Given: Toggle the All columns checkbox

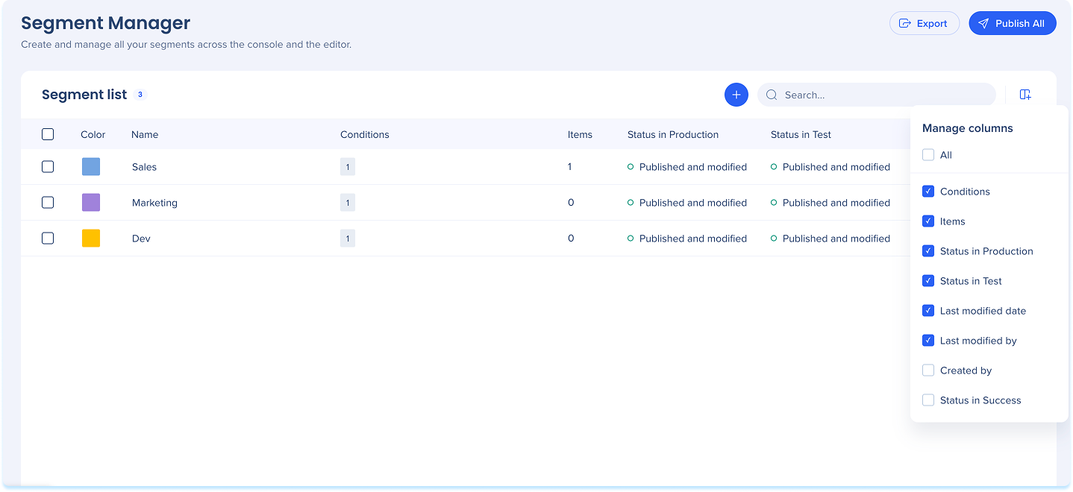Looking at the screenshot, I should click(x=928, y=155).
